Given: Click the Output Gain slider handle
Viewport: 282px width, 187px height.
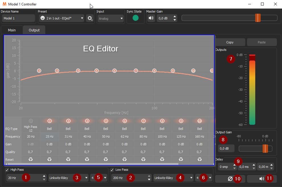Looking at the screenshot, I should pyautogui.click(x=265, y=148).
